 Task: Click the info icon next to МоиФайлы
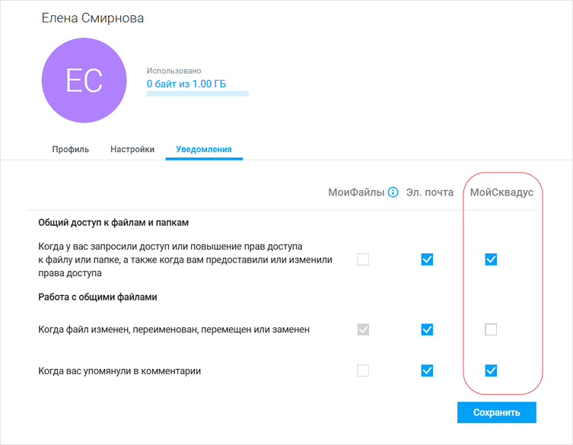coord(393,192)
